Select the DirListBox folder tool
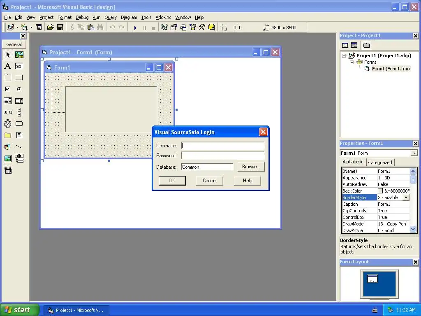The height and width of the screenshot is (316, 421). [8, 135]
